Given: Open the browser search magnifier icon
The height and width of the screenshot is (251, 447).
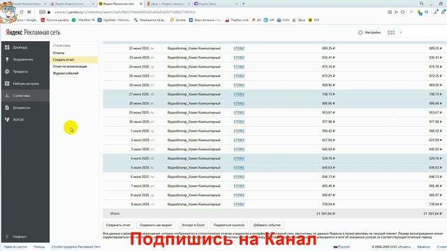Looking at the screenshot, I should pyautogui.click(x=421, y=3).
